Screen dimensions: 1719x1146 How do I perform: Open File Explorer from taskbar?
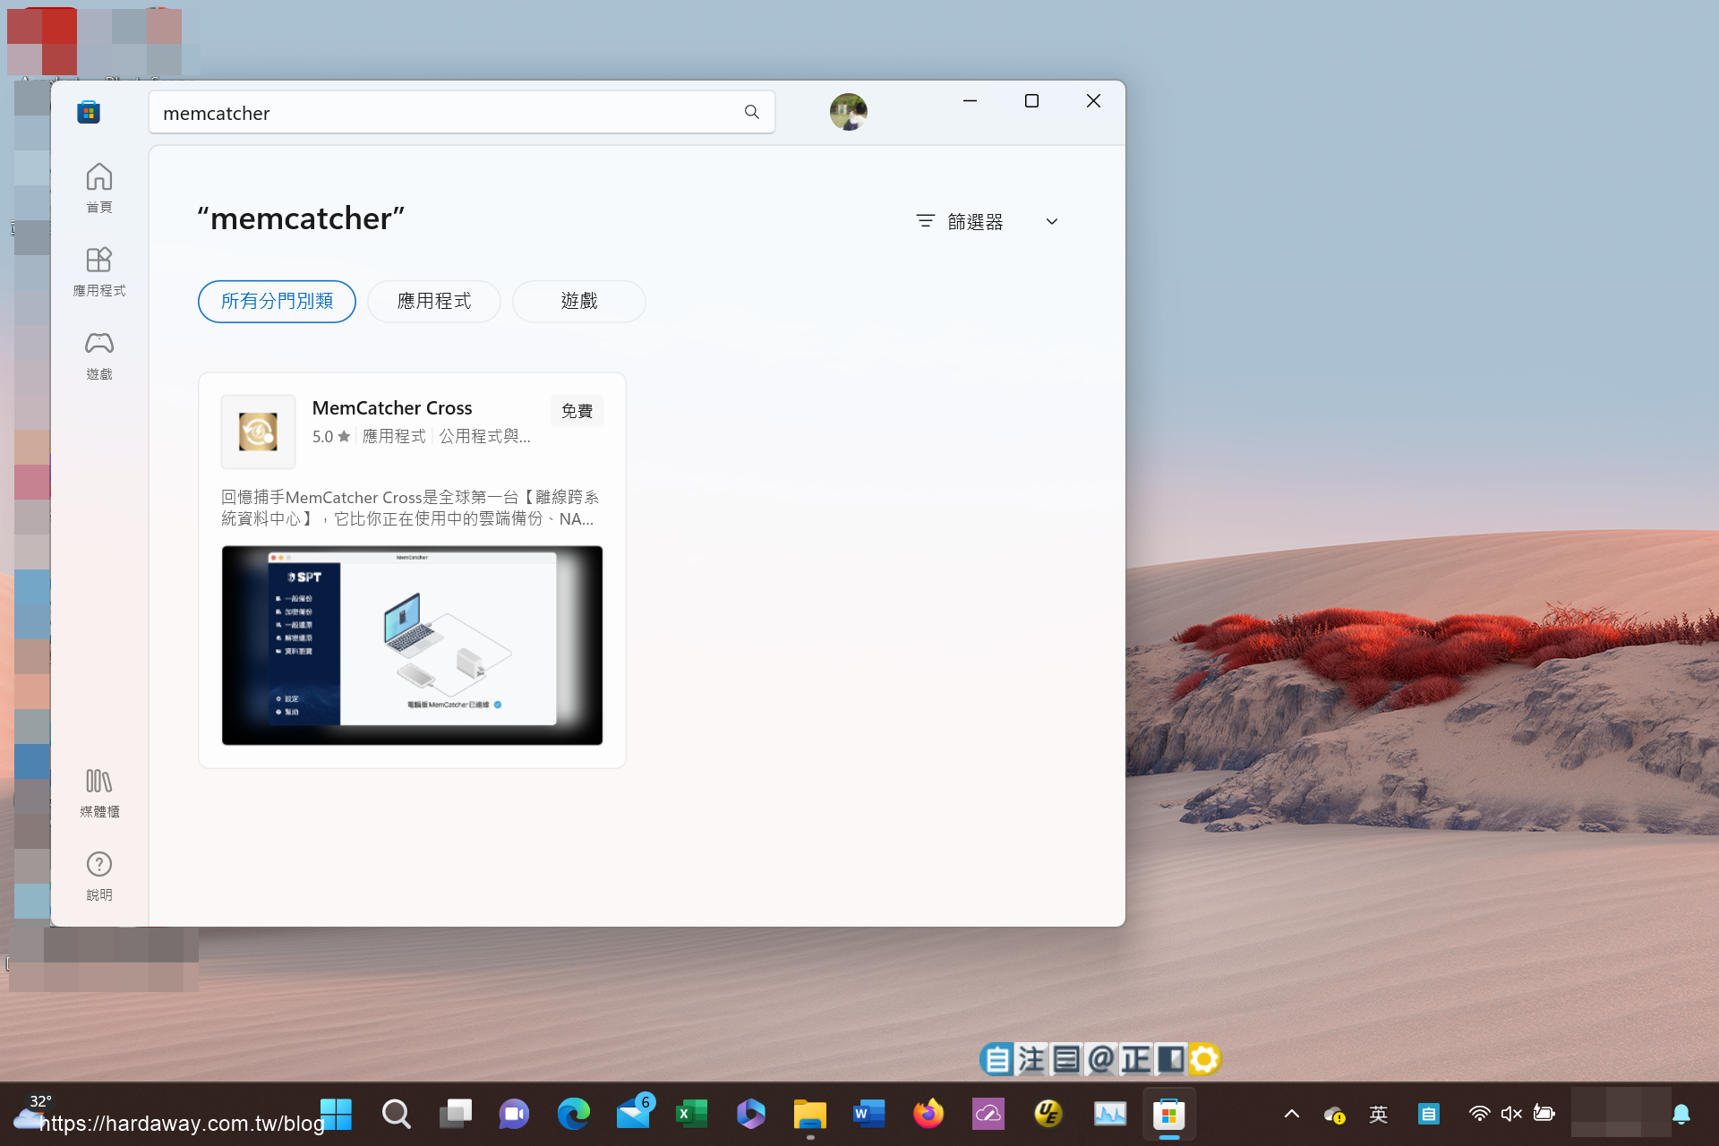point(809,1114)
